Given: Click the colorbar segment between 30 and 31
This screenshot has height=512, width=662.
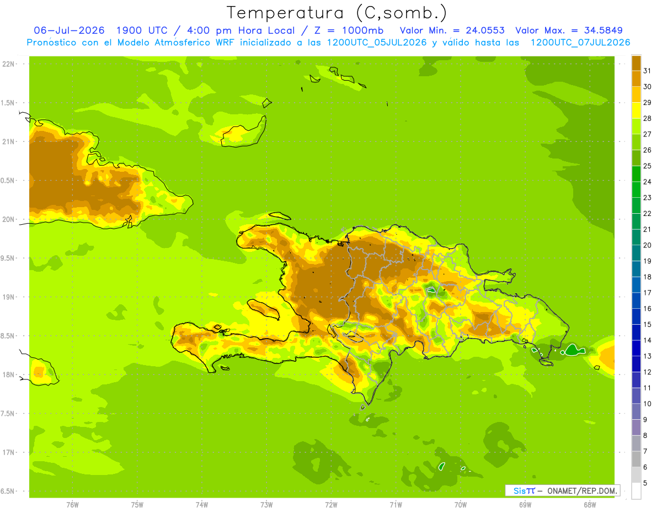Looking at the screenshot, I should tap(636, 79).
